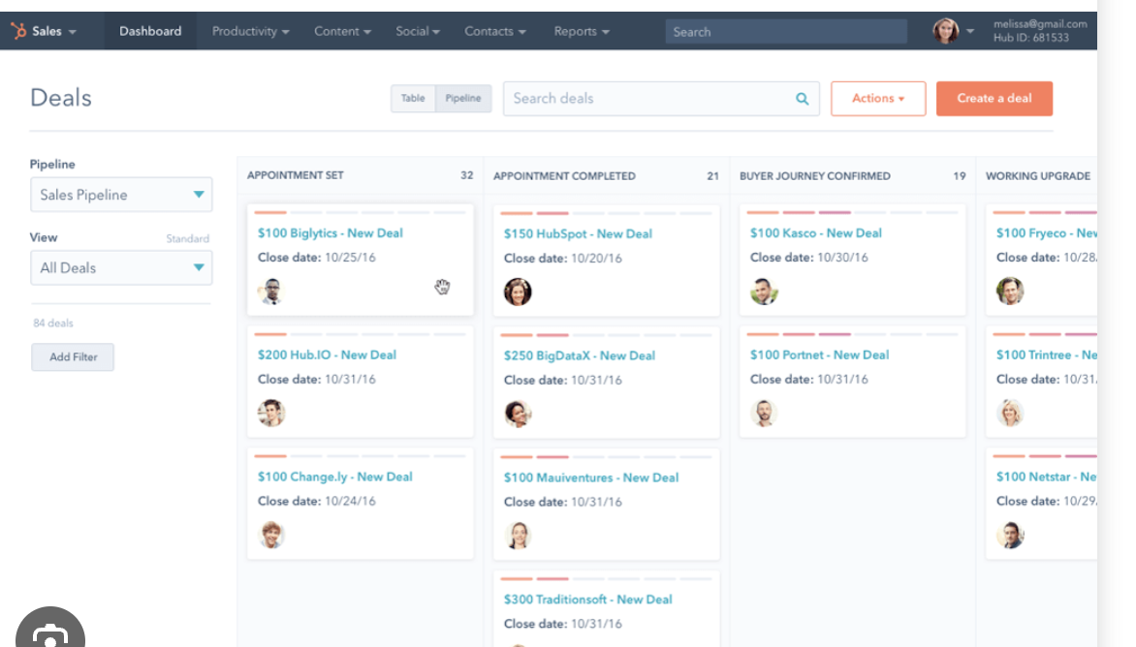
Task: Click owner avatar on Hub.IO deal card
Action: click(x=271, y=413)
